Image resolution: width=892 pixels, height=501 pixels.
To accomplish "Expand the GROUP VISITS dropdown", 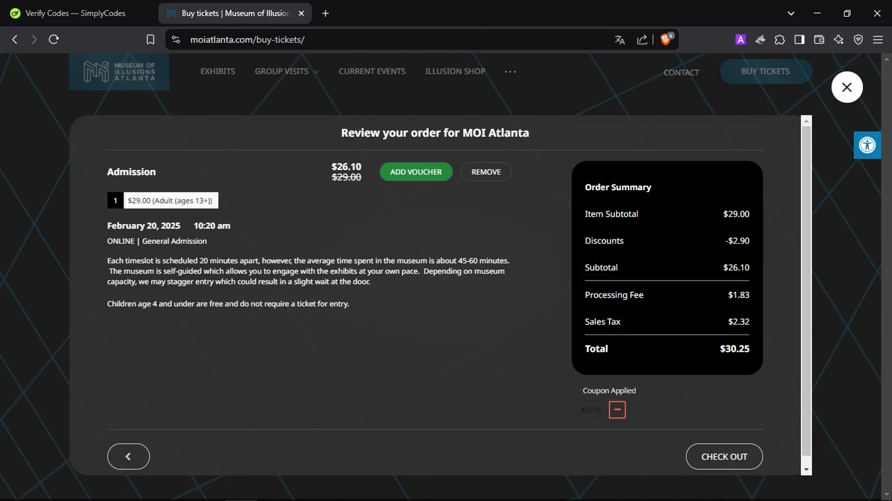I will tap(287, 71).
